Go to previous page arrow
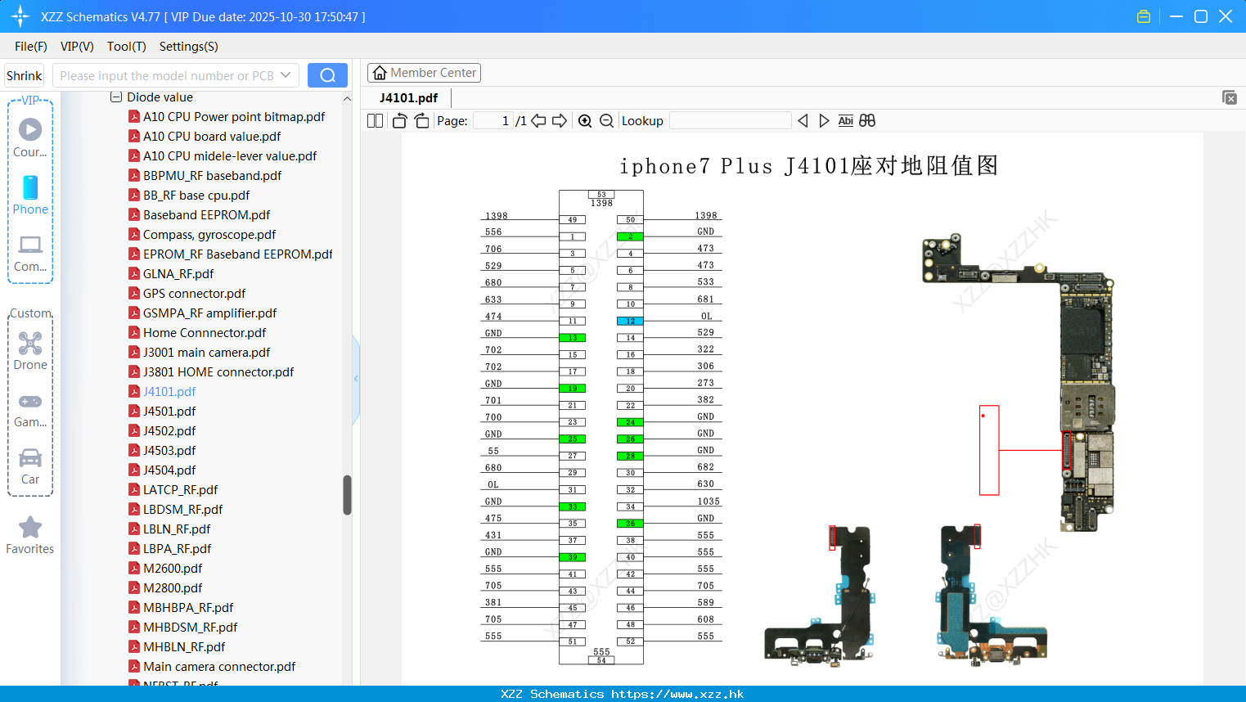 (538, 120)
